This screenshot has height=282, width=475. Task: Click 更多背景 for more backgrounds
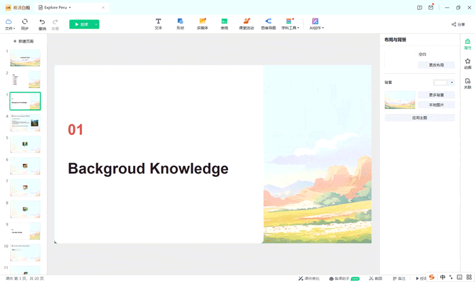(436, 95)
